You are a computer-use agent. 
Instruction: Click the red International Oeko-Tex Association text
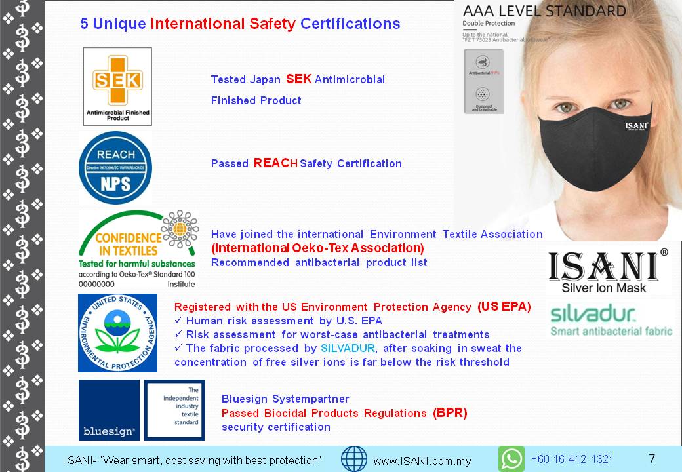pos(317,248)
